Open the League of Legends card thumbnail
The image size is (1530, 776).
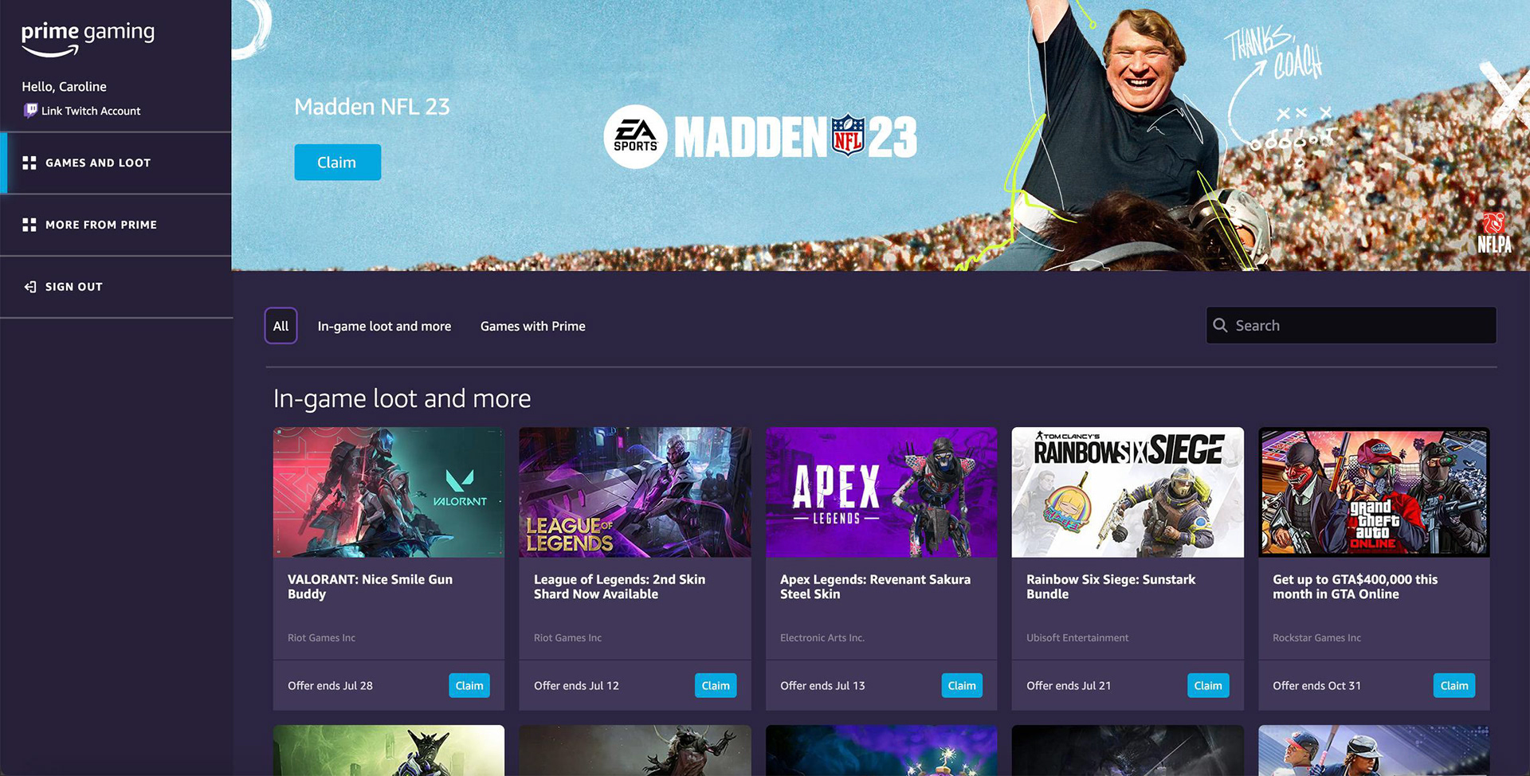pos(635,492)
